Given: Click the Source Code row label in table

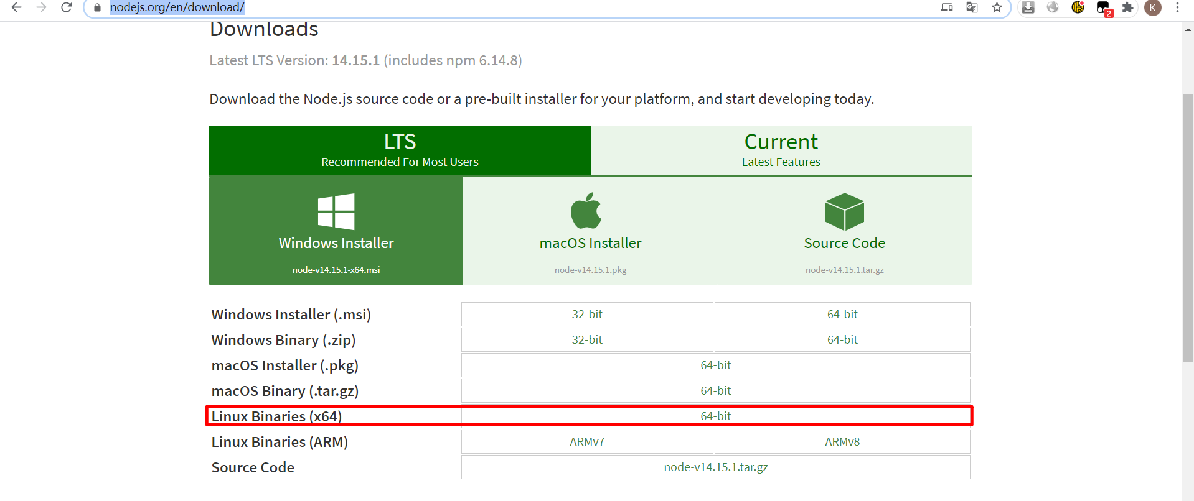Looking at the screenshot, I should point(253,467).
